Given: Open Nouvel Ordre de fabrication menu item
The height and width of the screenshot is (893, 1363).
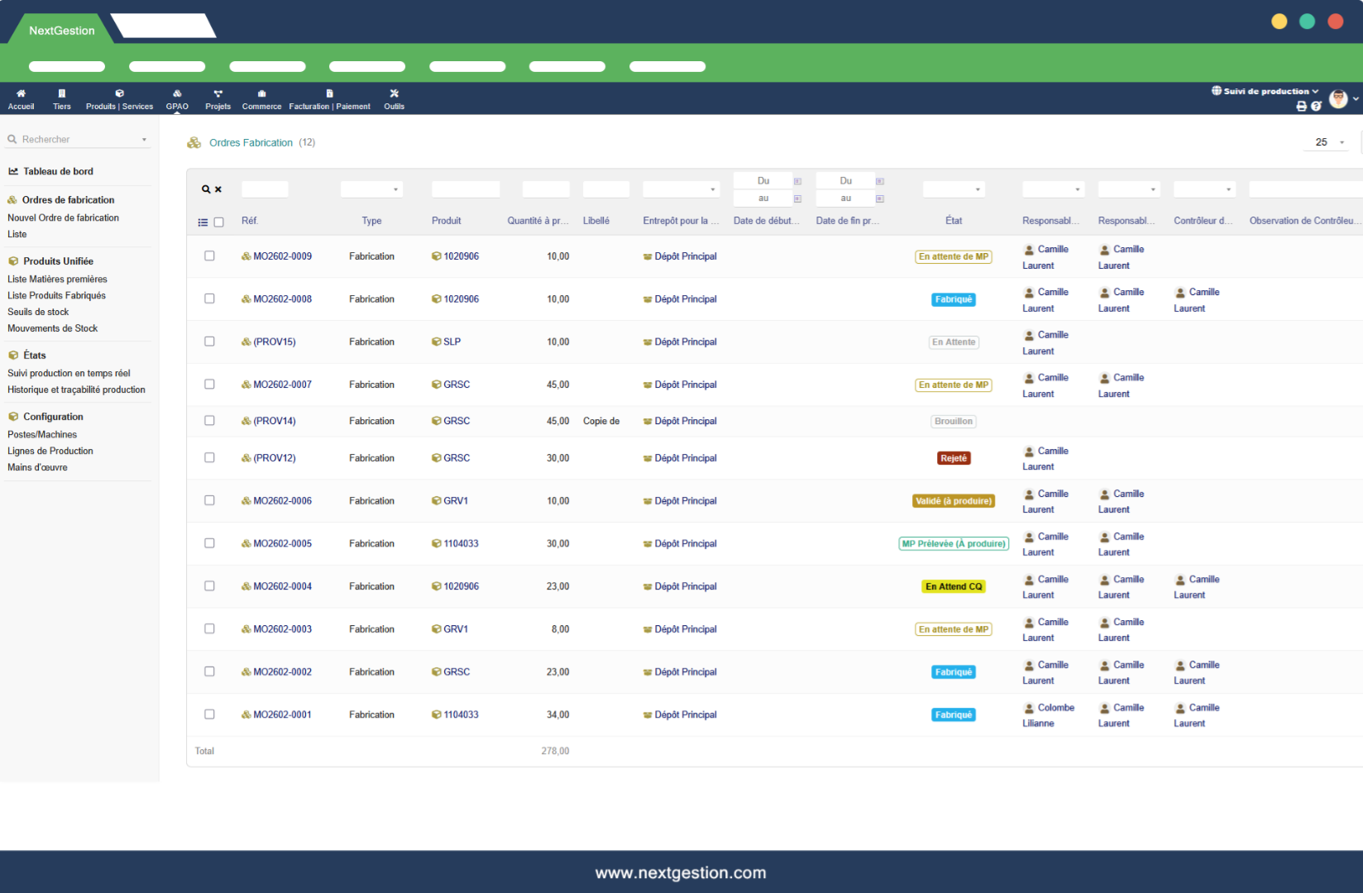Looking at the screenshot, I should coord(63,218).
